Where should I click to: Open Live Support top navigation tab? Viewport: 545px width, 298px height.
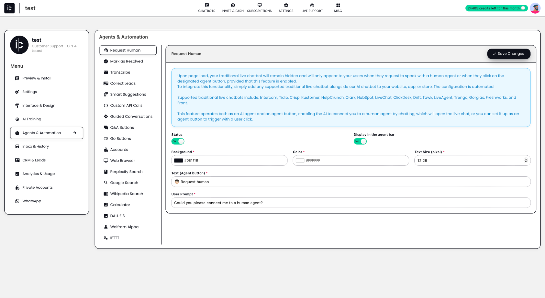pyautogui.click(x=312, y=8)
